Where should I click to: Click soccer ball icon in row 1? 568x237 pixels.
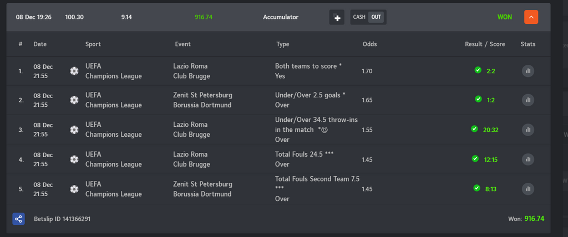tap(74, 71)
